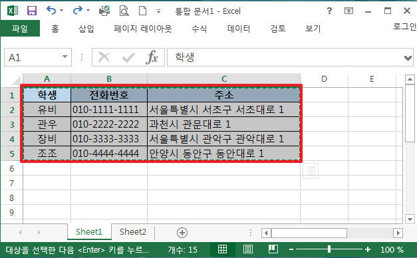This screenshot has width=417, height=258.
Task: Click the cell 010-3333-3333
Action: tap(109, 139)
